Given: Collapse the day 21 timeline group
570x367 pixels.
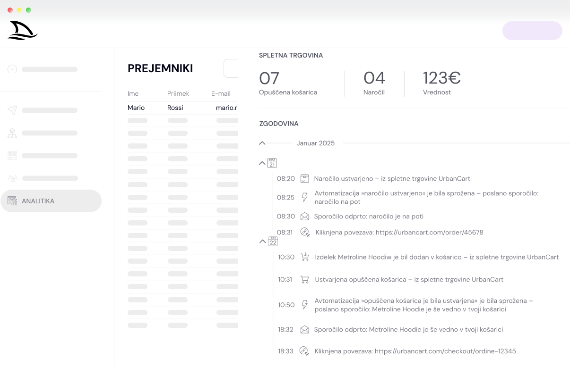Looking at the screenshot, I should click(262, 163).
